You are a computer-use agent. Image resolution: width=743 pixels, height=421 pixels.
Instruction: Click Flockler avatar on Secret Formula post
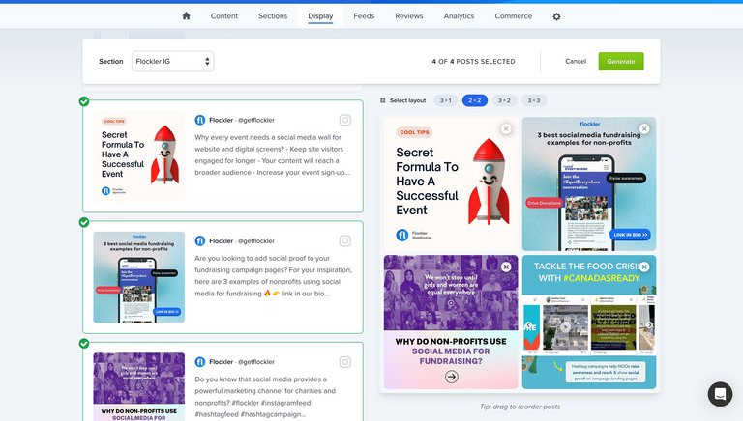pos(200,120)
